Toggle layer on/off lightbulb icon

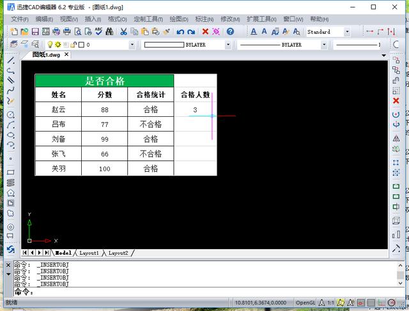click(50, 45)
